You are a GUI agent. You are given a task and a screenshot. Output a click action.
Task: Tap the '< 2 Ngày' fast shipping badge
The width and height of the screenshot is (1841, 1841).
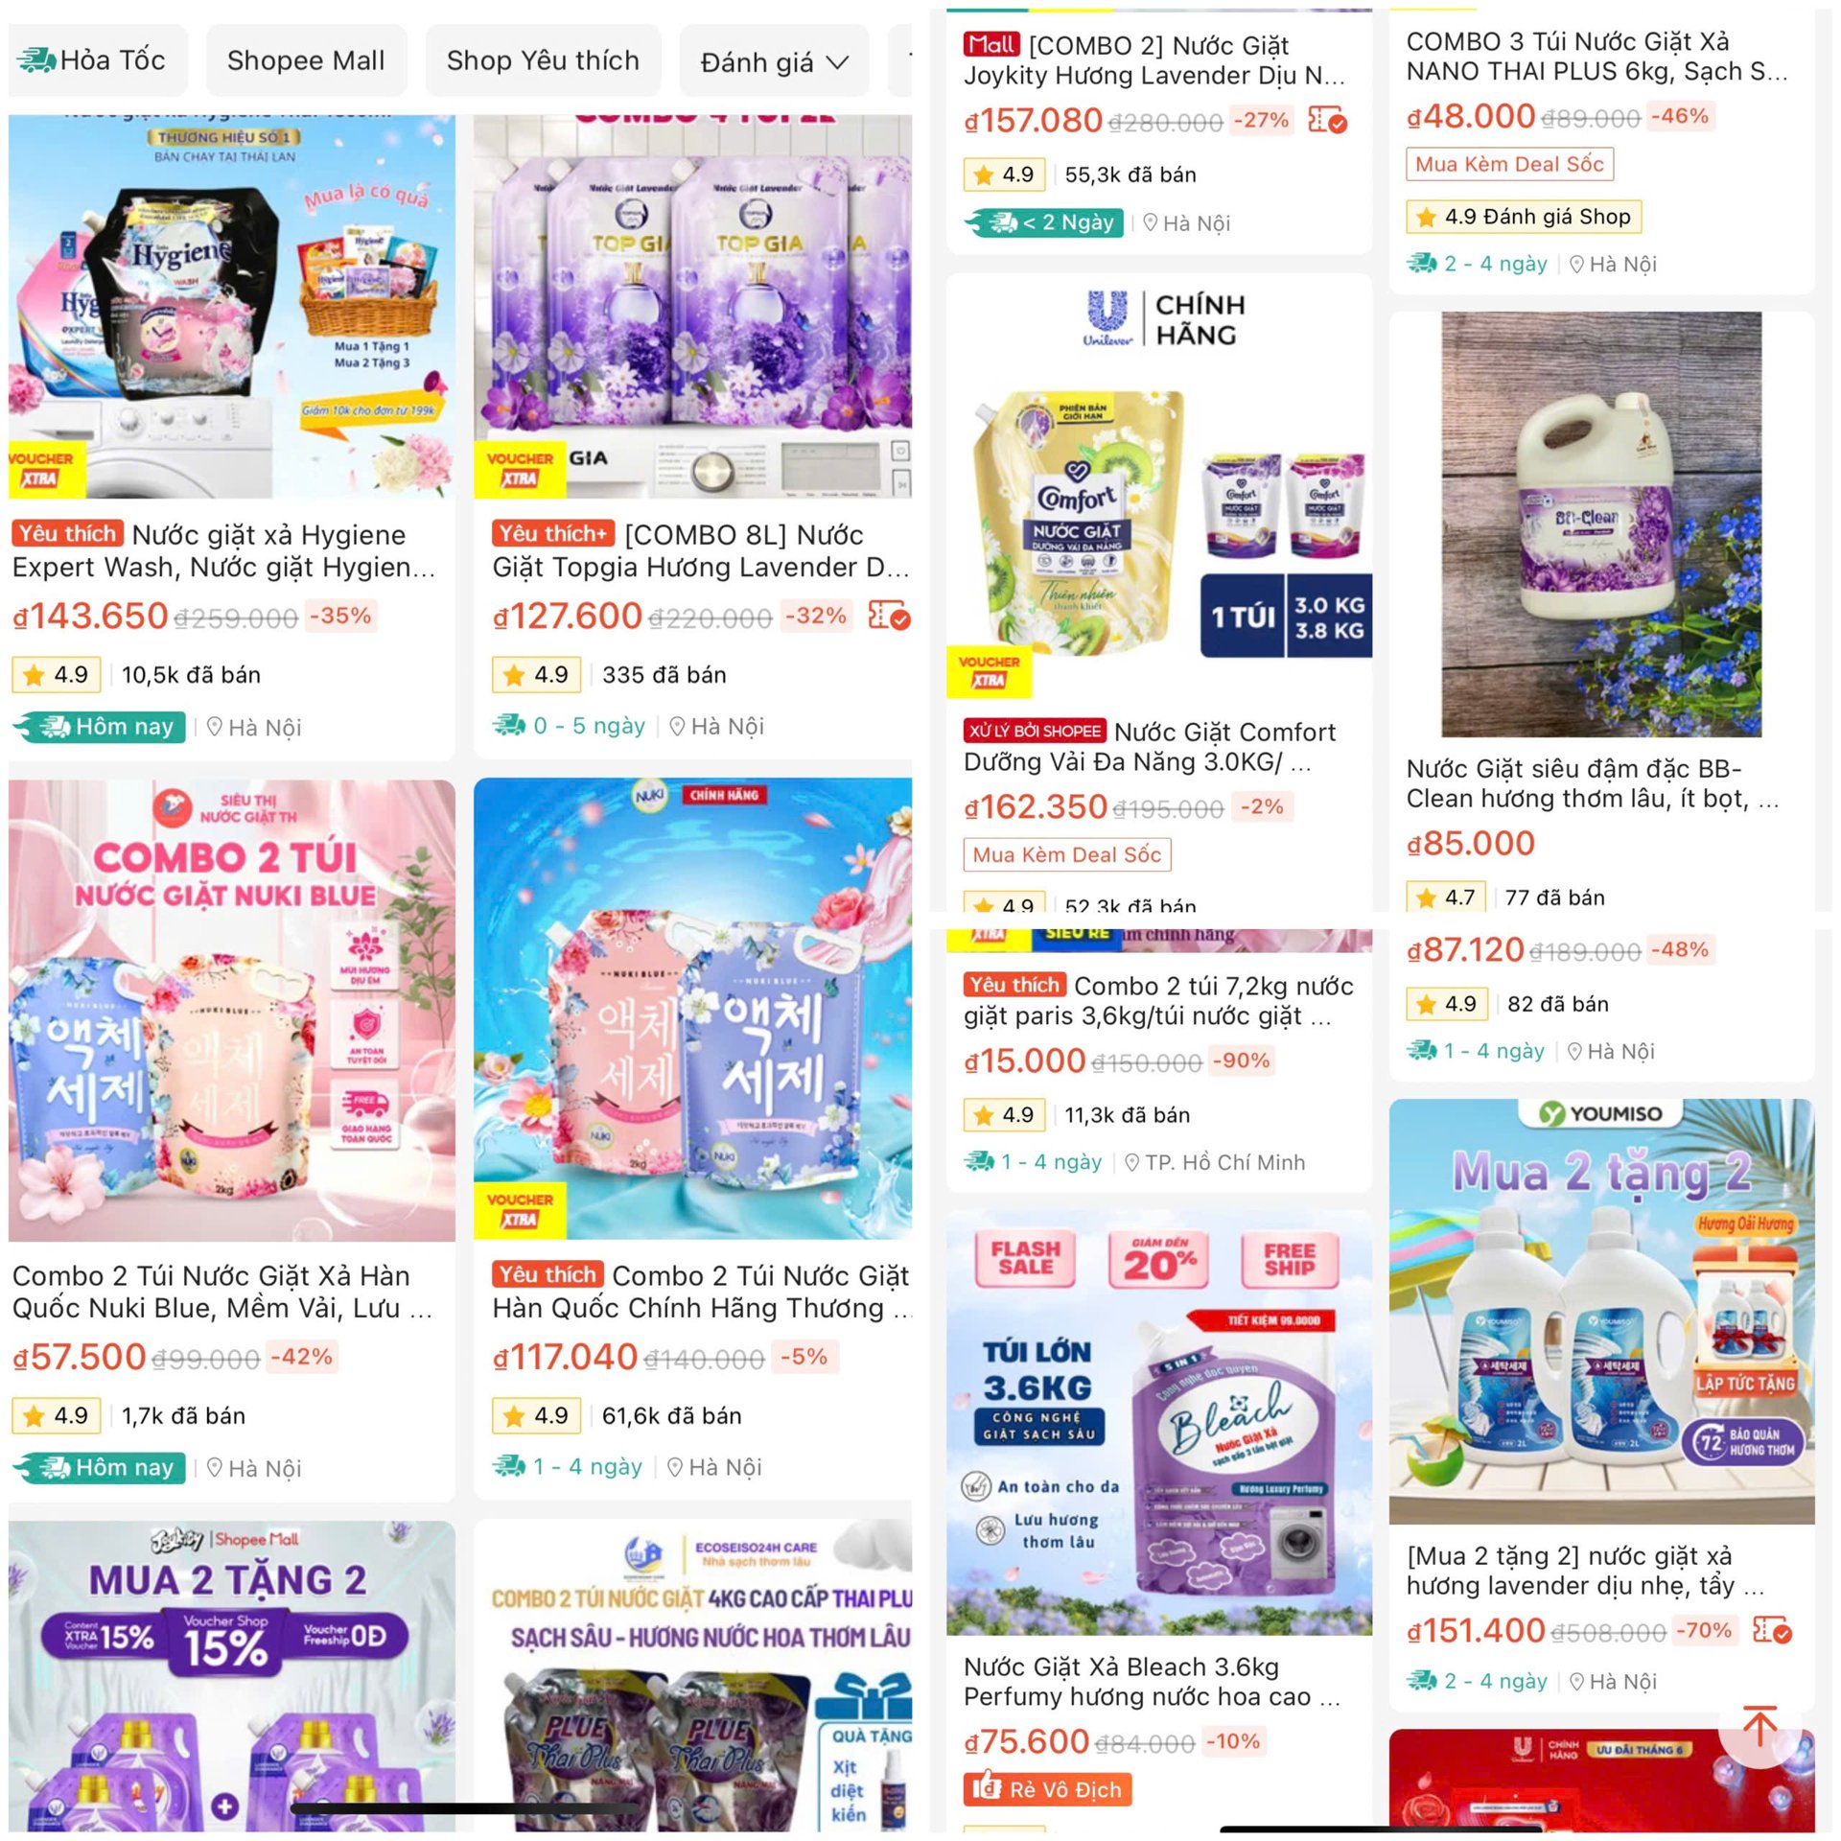(x=1043, y=222)
